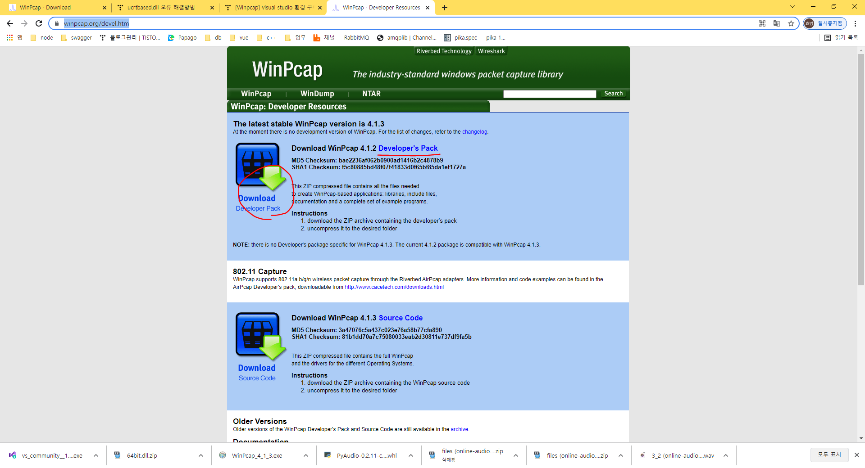Click the Wireshark header link

click(491, 51)
